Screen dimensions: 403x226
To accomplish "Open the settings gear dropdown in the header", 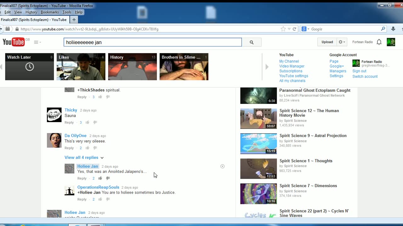I will coord(342,42).
